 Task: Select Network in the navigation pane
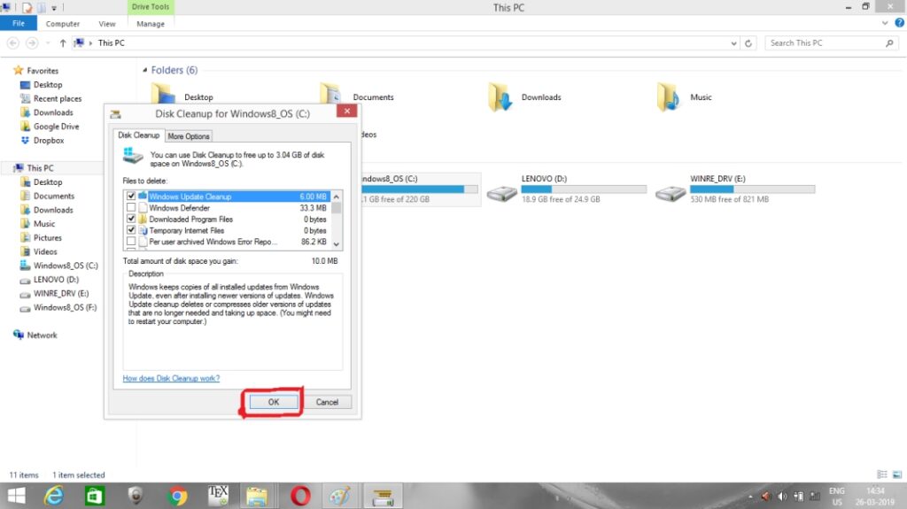tap(42, 335)
